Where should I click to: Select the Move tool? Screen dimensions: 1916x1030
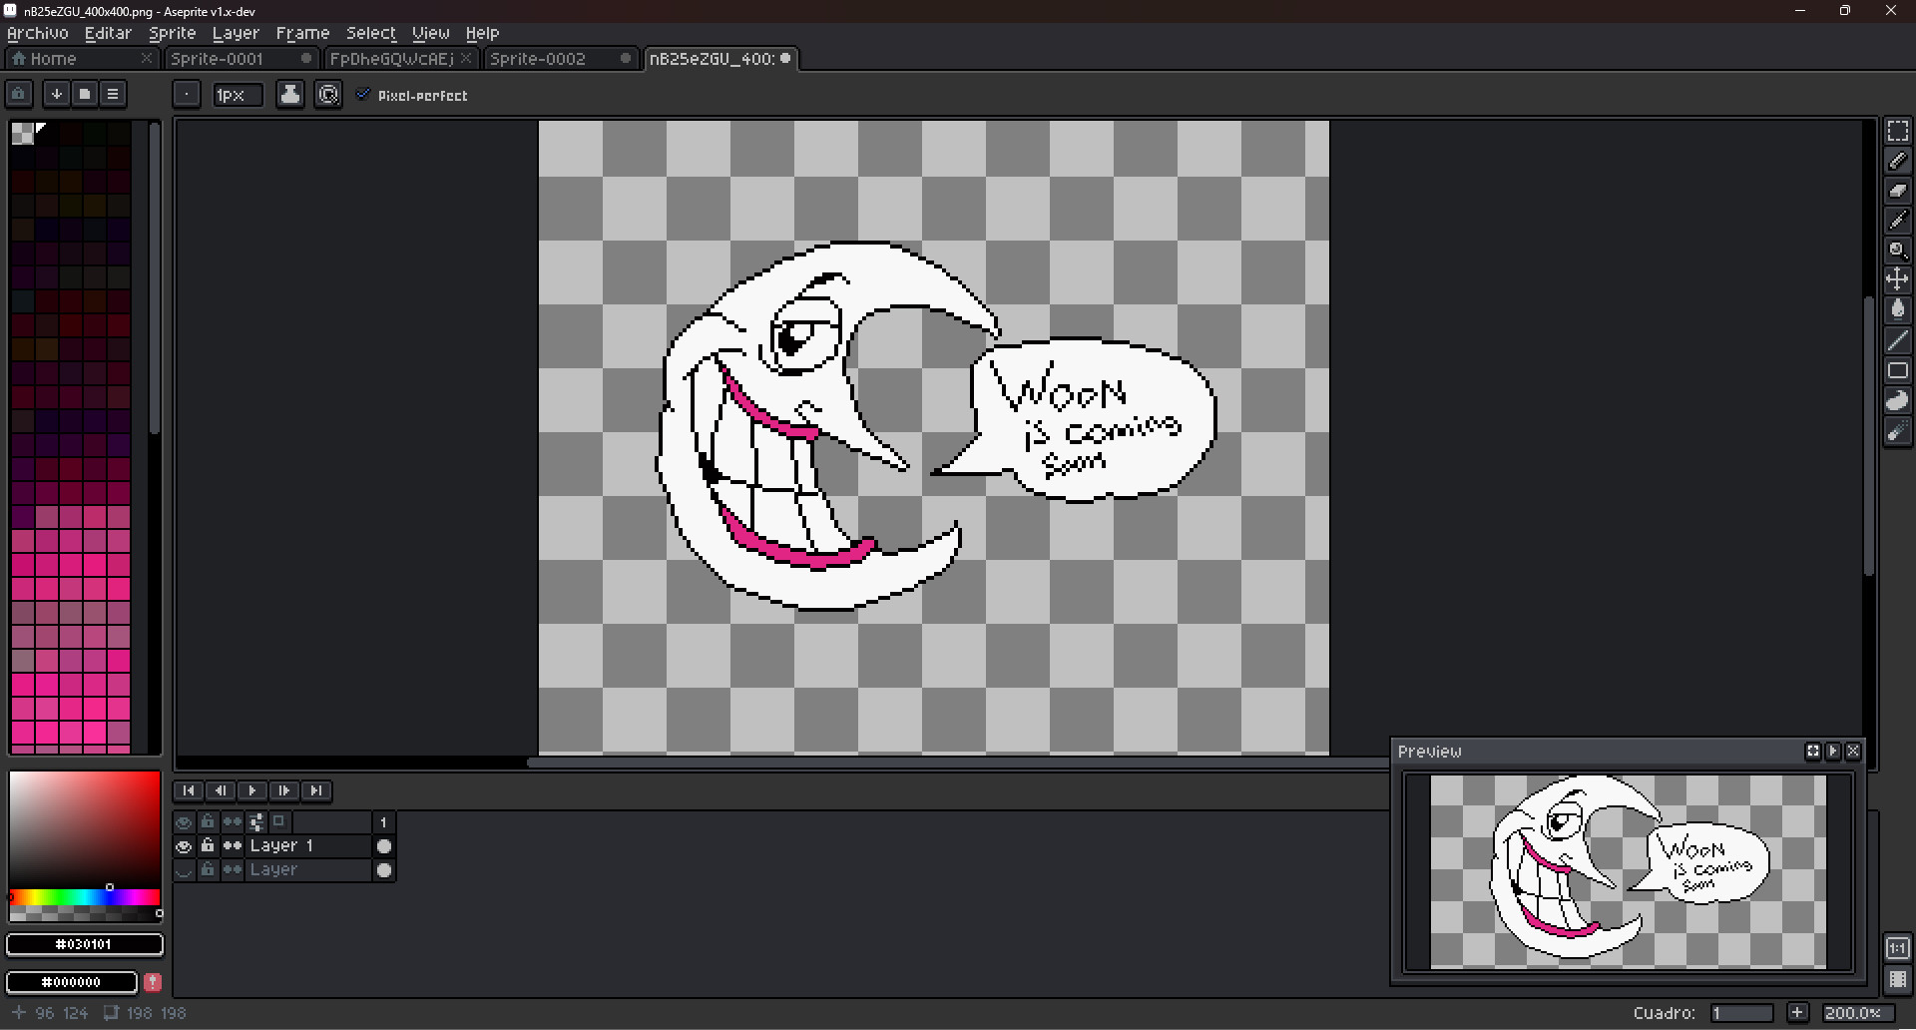[x=1897, y=279]
